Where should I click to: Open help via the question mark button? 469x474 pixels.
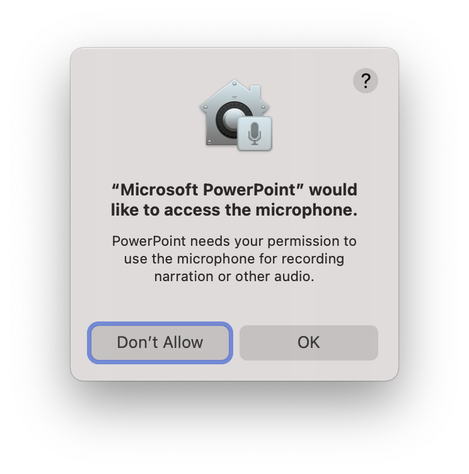click(x=365, y=81)
